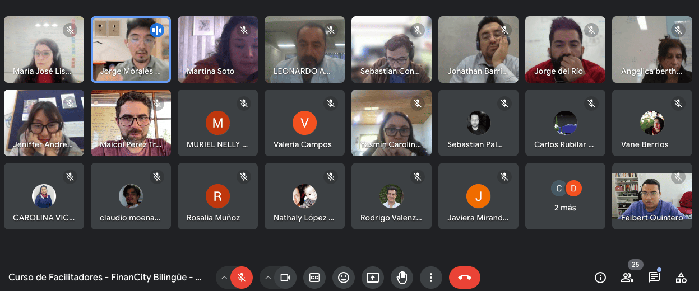Select Valeria Campos participant tile
The width and height of the screenshot is (699, 291).
coord(304,123)
